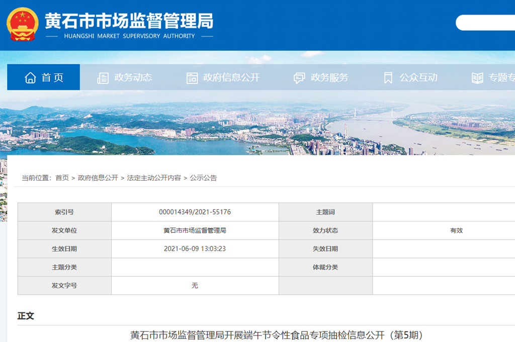Viewport: 515px width, 342px height.
Task: Click the bookmark icon beside 公众互动
Action: point(388,78)
